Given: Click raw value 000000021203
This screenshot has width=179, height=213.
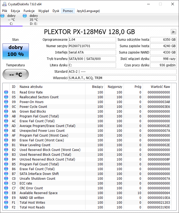Looking at the screenshot, I should coord(159,203).
